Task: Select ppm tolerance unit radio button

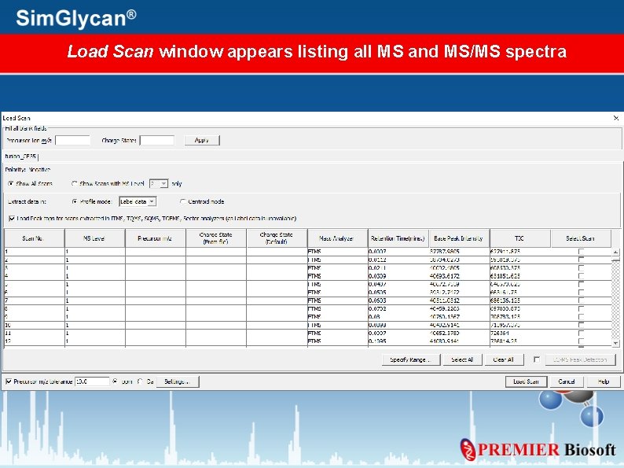Action: (115, 381)
